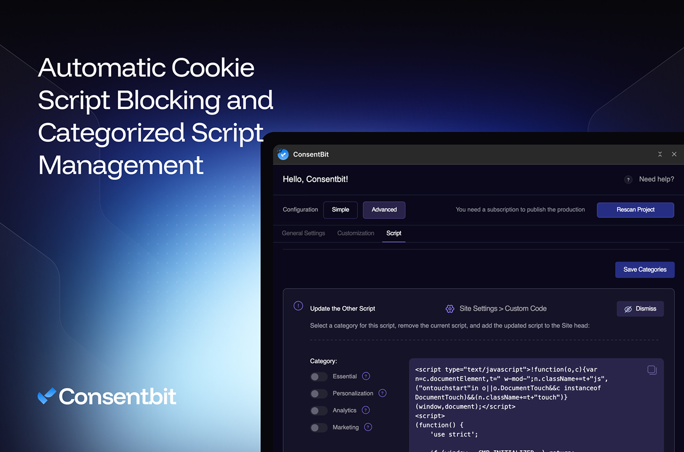Click the Essential info tooltip icon

(x=366, y=376)
